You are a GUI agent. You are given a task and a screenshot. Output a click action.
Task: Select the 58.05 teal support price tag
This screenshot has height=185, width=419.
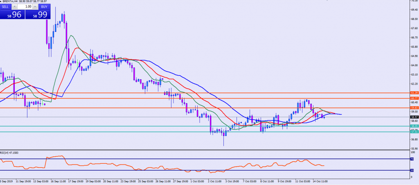click(413, 126)
